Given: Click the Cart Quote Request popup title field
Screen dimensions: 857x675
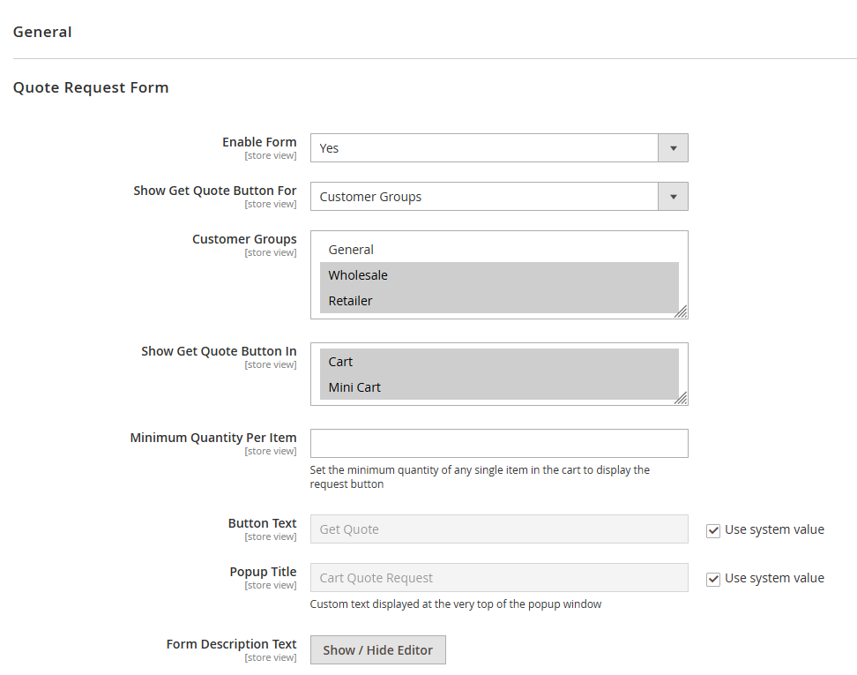Looking at the screenshot, I should [x=498, y=577].
